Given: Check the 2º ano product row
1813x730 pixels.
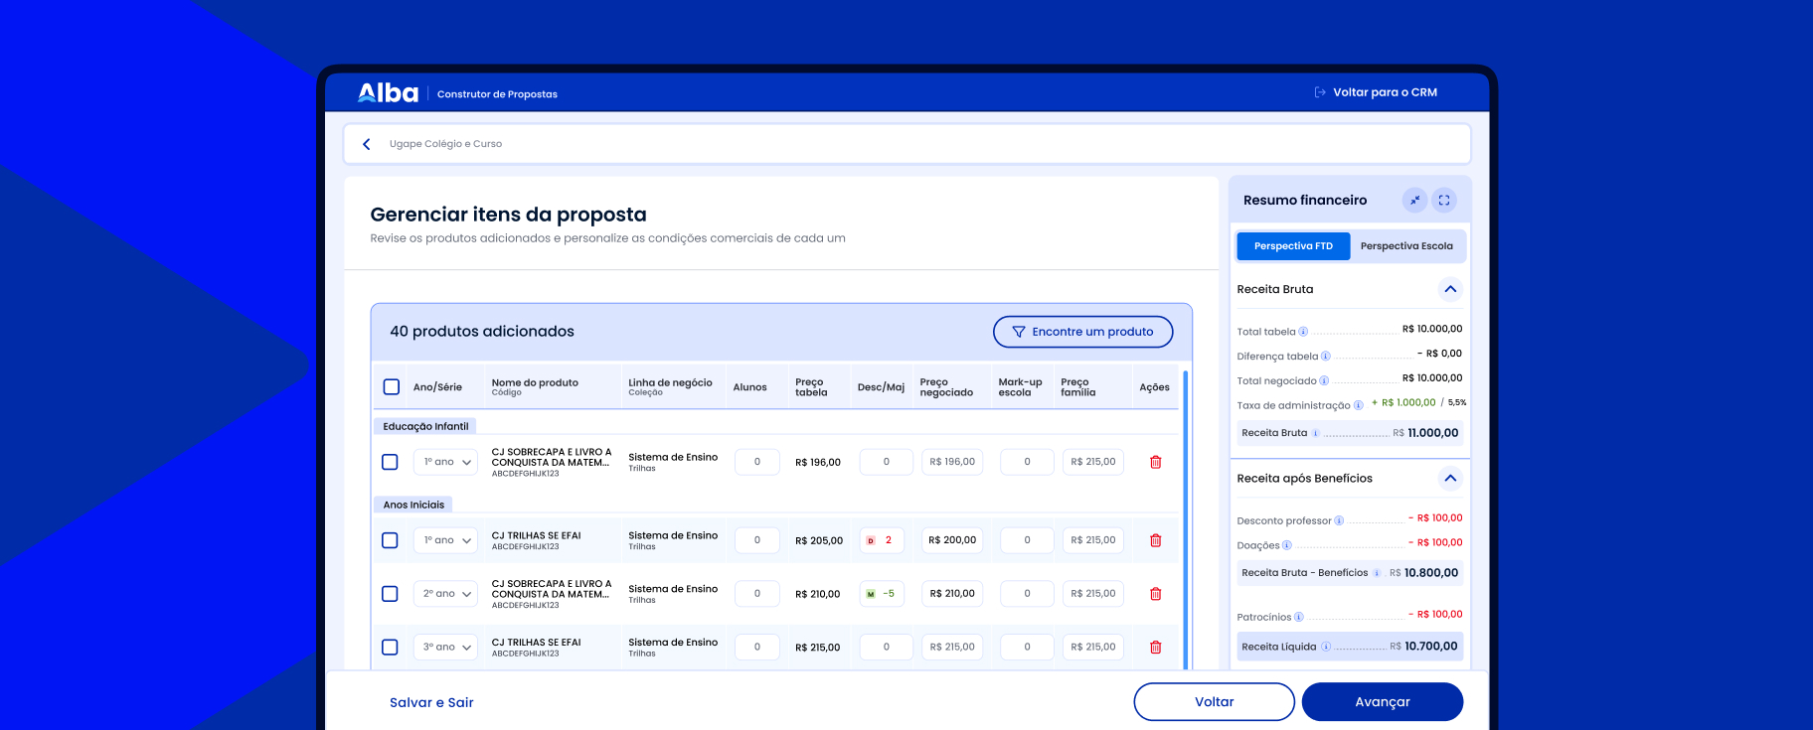Looking at the screenshot, I should click(x=390, y=594).
